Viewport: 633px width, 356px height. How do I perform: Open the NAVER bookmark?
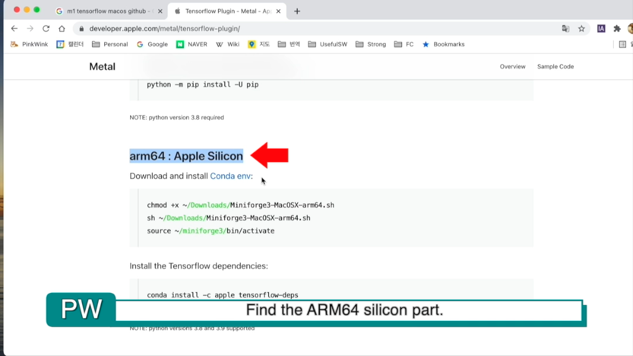tap(192, 44)
